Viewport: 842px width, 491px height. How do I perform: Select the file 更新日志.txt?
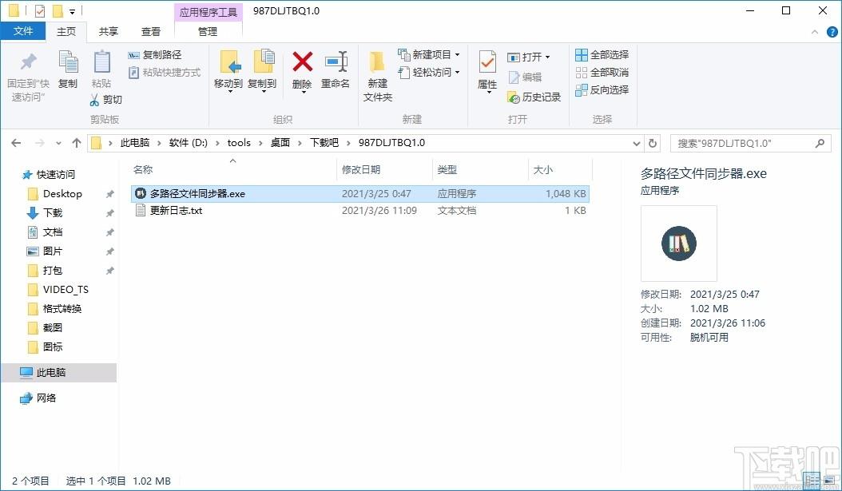point(359,210)
